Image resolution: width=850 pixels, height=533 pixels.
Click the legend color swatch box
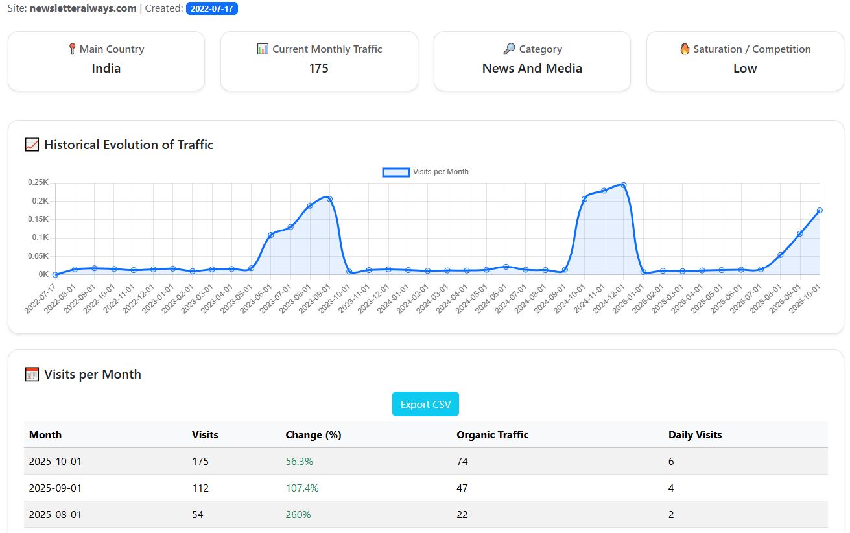[x=395, y=172]
